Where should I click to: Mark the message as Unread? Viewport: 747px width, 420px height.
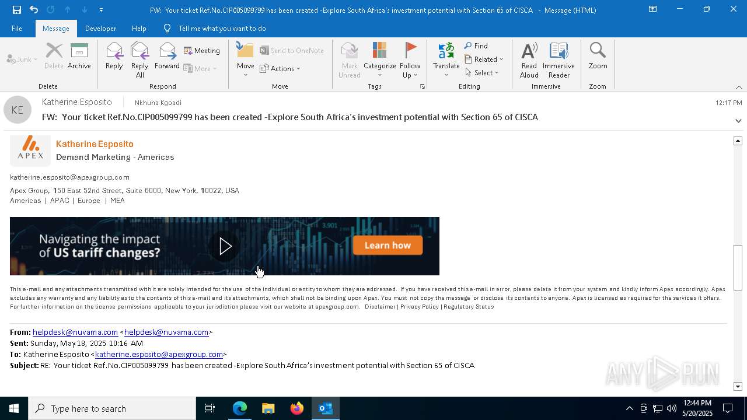coord(350,60)
